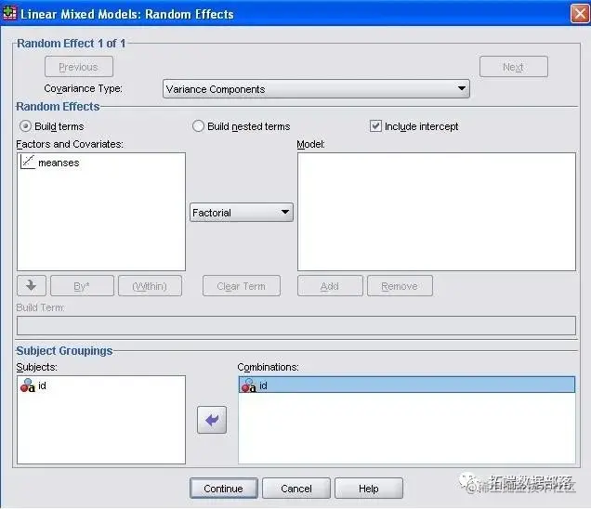Image resolution: width=591 pixels, height=509 pixels.
Task: Click the id variable icon in Combinations list
Action: point(248,385)
